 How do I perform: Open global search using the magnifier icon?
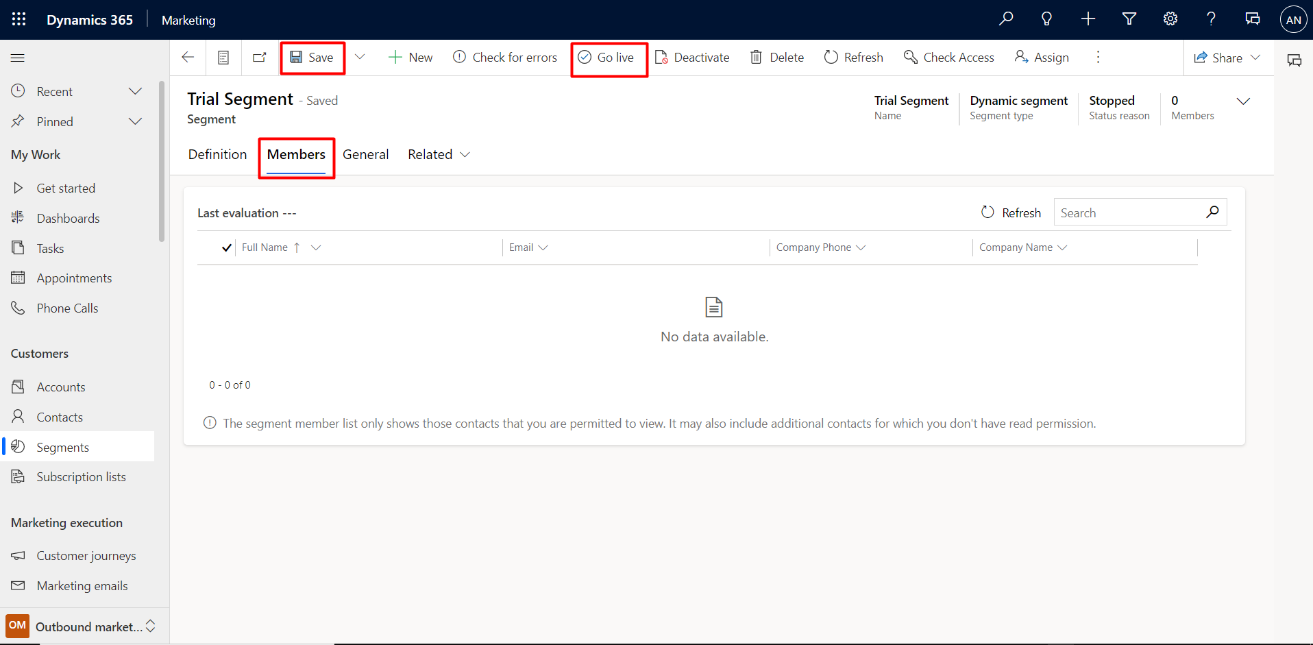tap(1005, 19)
